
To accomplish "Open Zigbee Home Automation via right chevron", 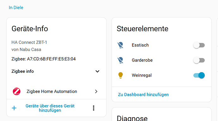I will [x=96, y=91].
